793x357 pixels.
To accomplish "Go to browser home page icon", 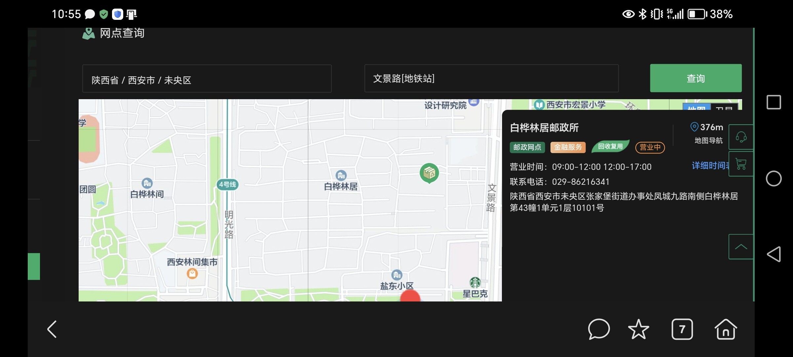I will (x=726, y=329).
